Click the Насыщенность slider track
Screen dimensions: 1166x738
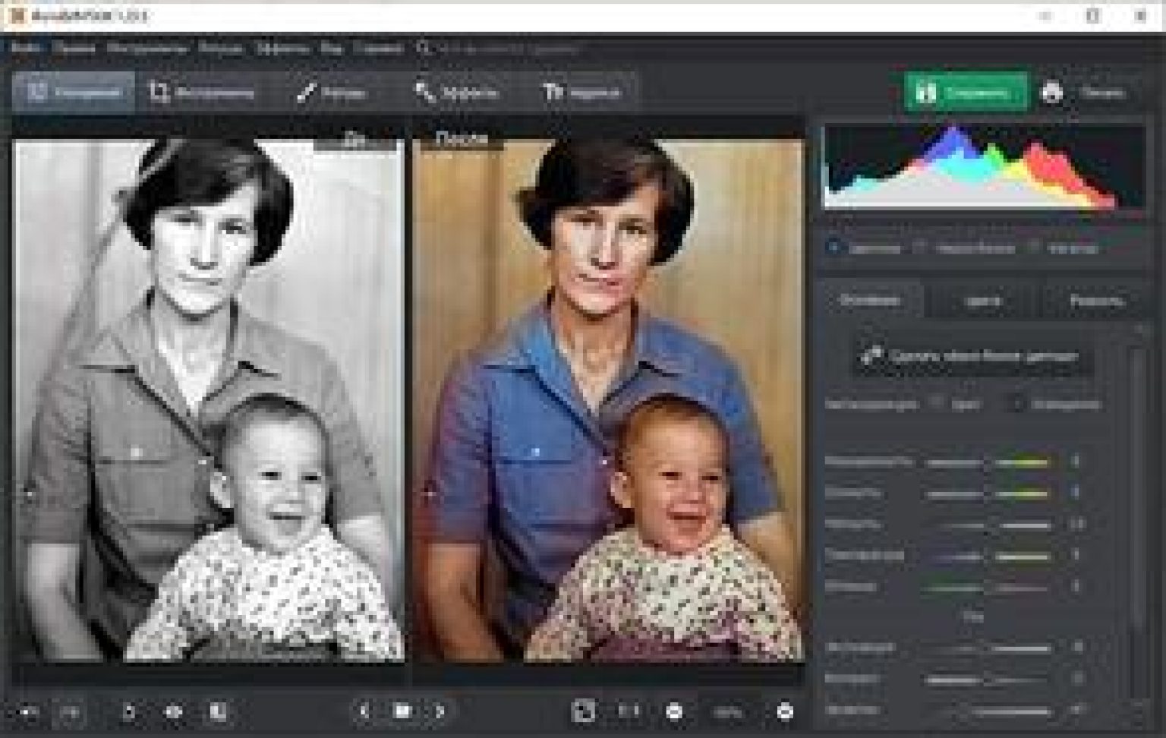[x=987, y=462]
